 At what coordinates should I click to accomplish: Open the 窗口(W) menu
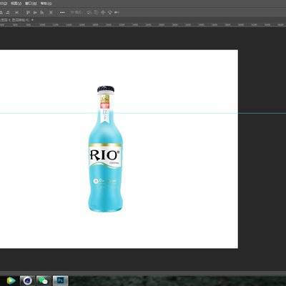31,4
